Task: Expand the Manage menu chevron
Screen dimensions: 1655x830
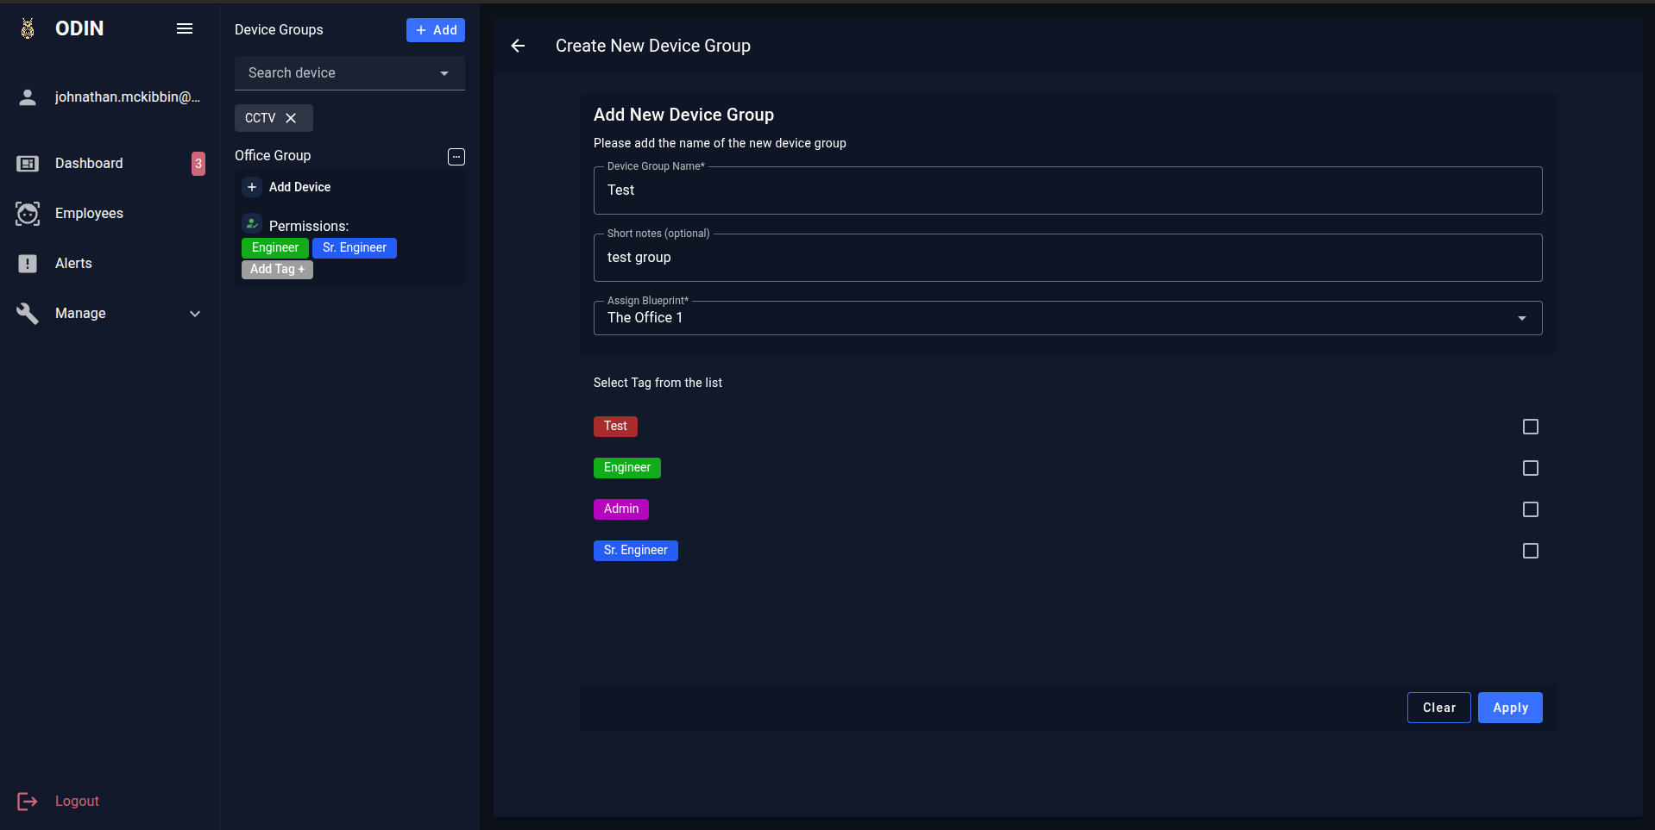Action: [x=195, y=314]
